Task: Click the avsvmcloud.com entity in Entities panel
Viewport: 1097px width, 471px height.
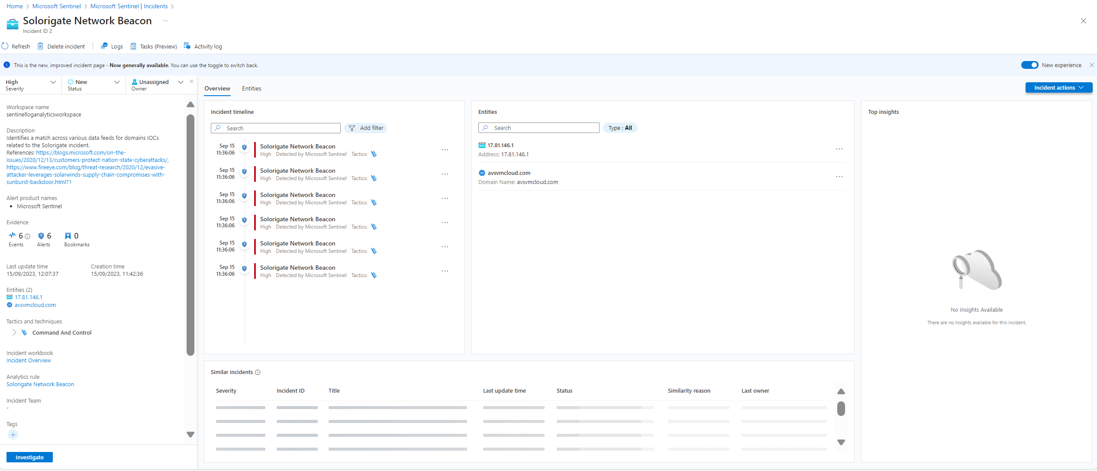Action: click(x=509, y=173)
